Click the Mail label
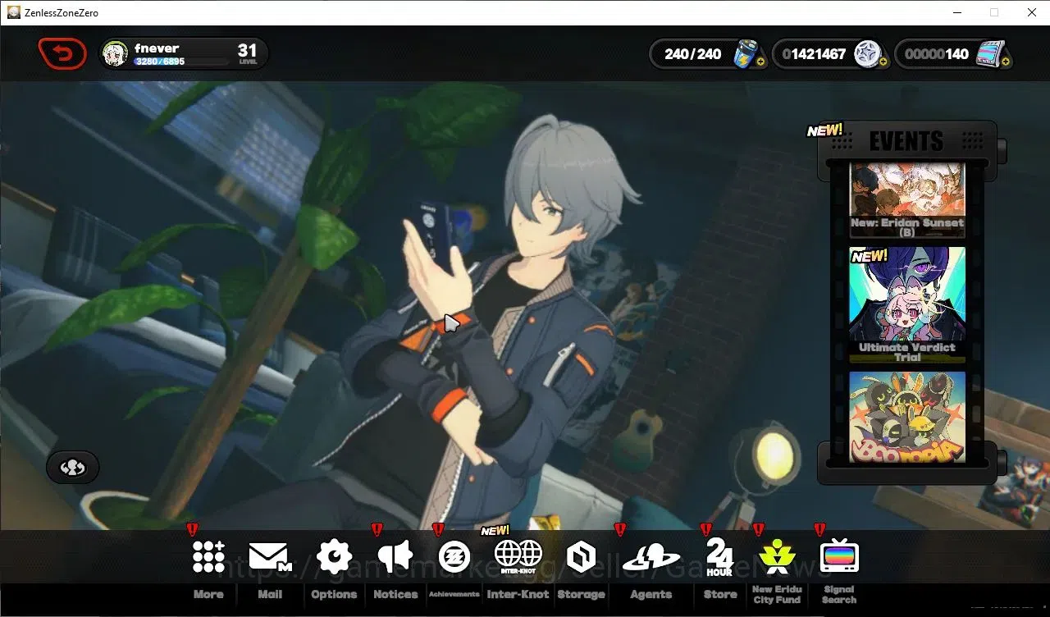Viewport: 1050px width, 617px height. 270,594
